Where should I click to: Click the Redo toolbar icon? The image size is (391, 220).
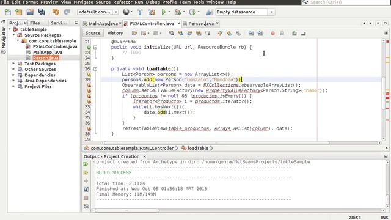(67, 12)
